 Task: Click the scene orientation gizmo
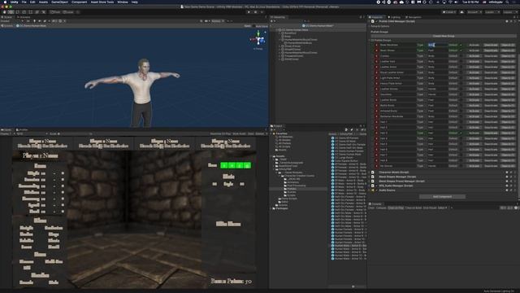258,40
